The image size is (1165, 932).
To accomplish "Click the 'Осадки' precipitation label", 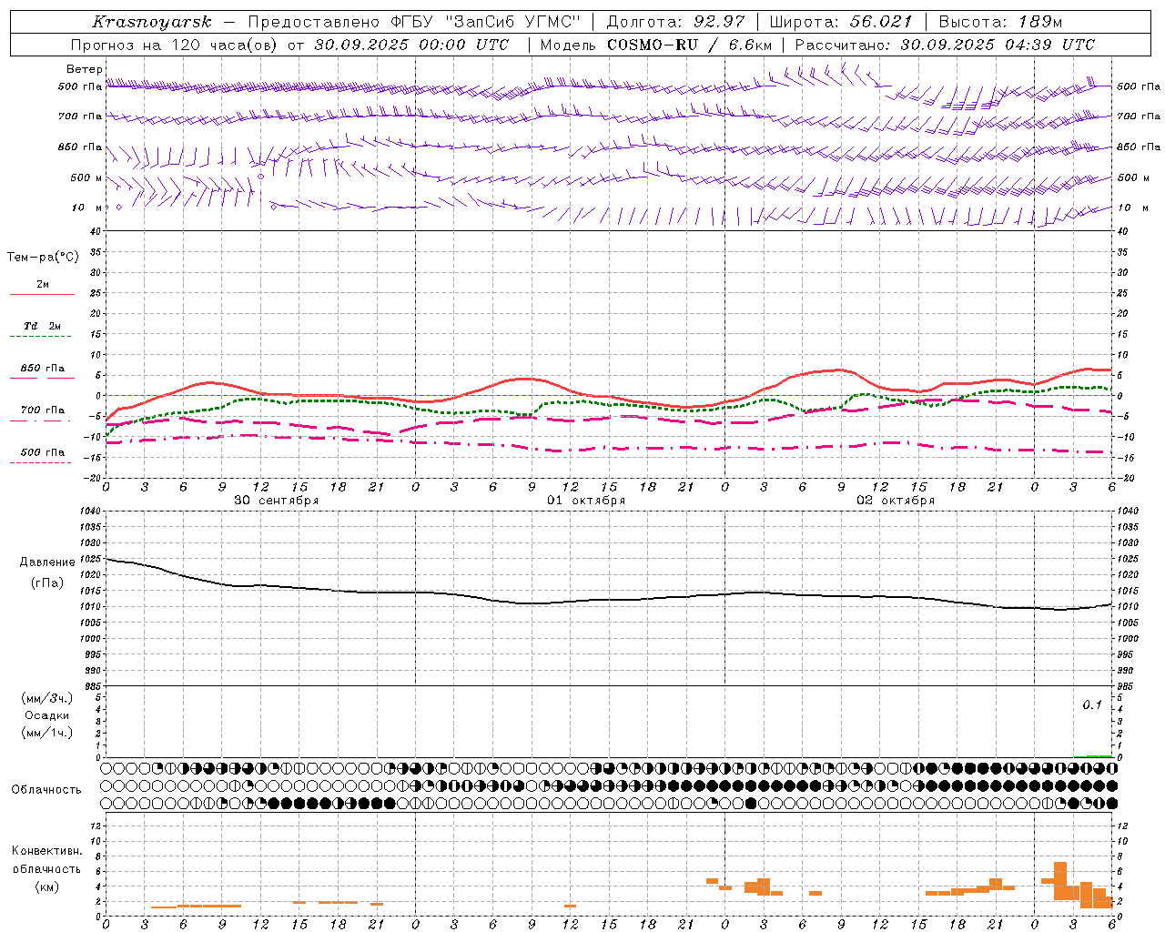I will tap(47, 715).
